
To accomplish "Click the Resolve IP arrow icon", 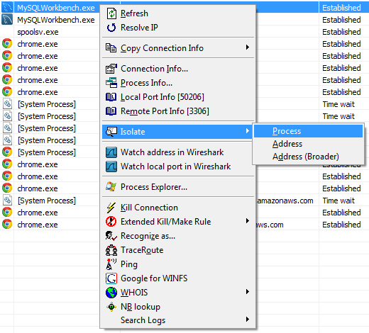I will pos(111,28).
